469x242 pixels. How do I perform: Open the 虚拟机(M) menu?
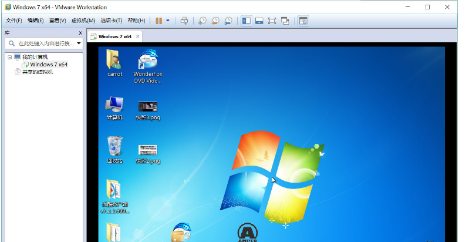[83, 21]
